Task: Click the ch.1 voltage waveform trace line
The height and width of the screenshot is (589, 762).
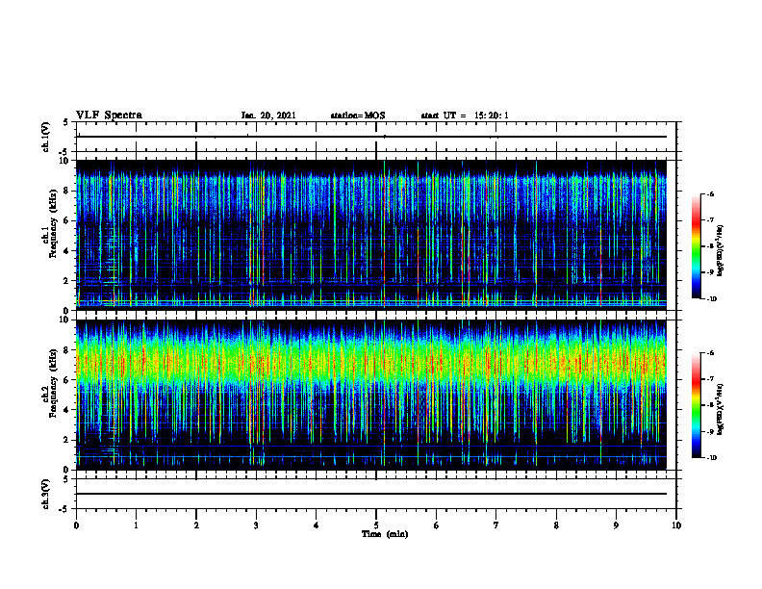Action: click(371, 137)
